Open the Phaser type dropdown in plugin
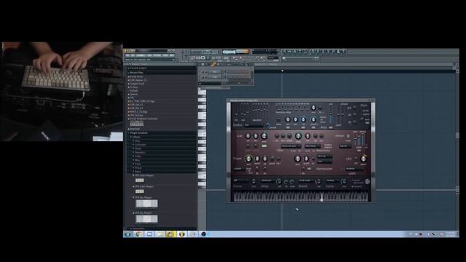 click(x=239, y=169)
